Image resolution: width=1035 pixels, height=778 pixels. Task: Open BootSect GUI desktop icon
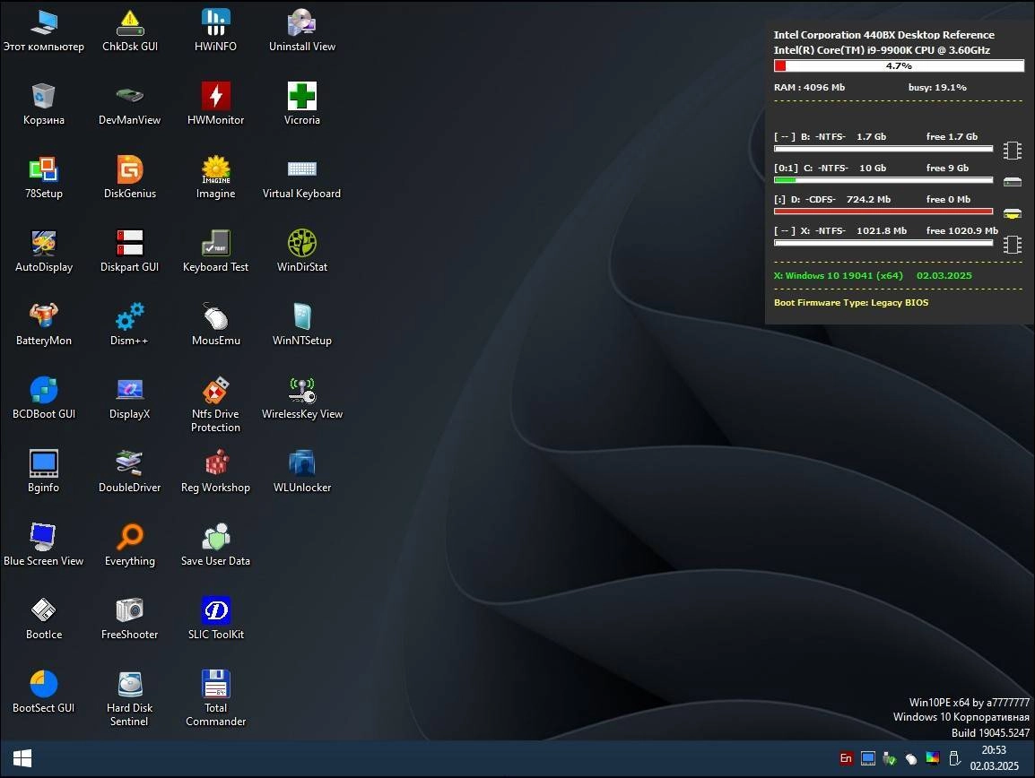(x=44, y=692)
